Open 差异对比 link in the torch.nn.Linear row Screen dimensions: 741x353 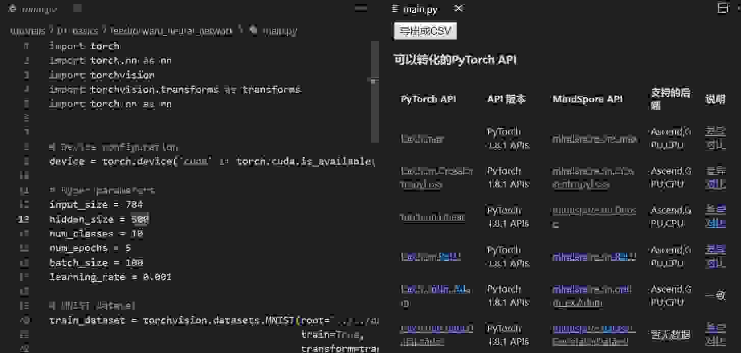(715, 217)
